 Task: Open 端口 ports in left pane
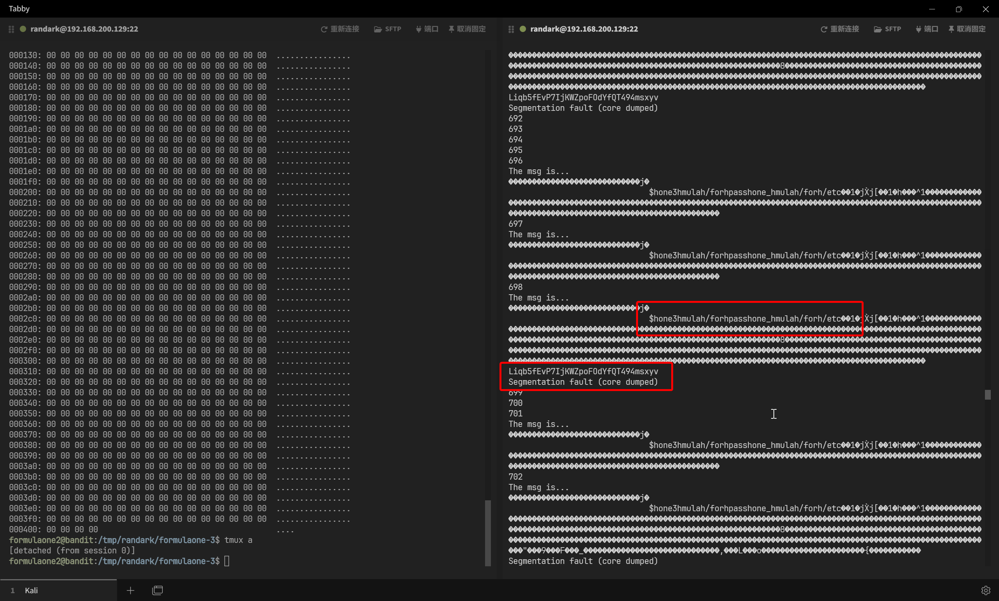click(427, 29)
